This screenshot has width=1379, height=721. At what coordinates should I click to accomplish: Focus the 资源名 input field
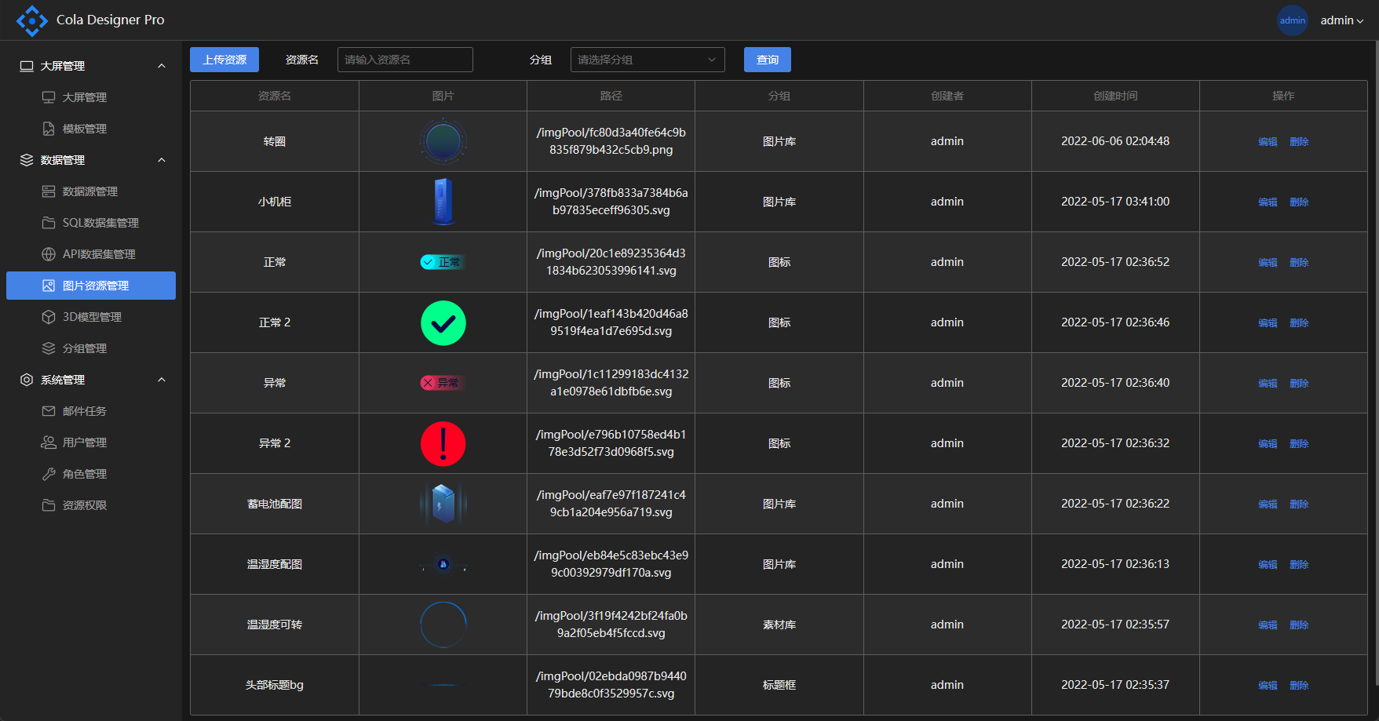(405, 60)
